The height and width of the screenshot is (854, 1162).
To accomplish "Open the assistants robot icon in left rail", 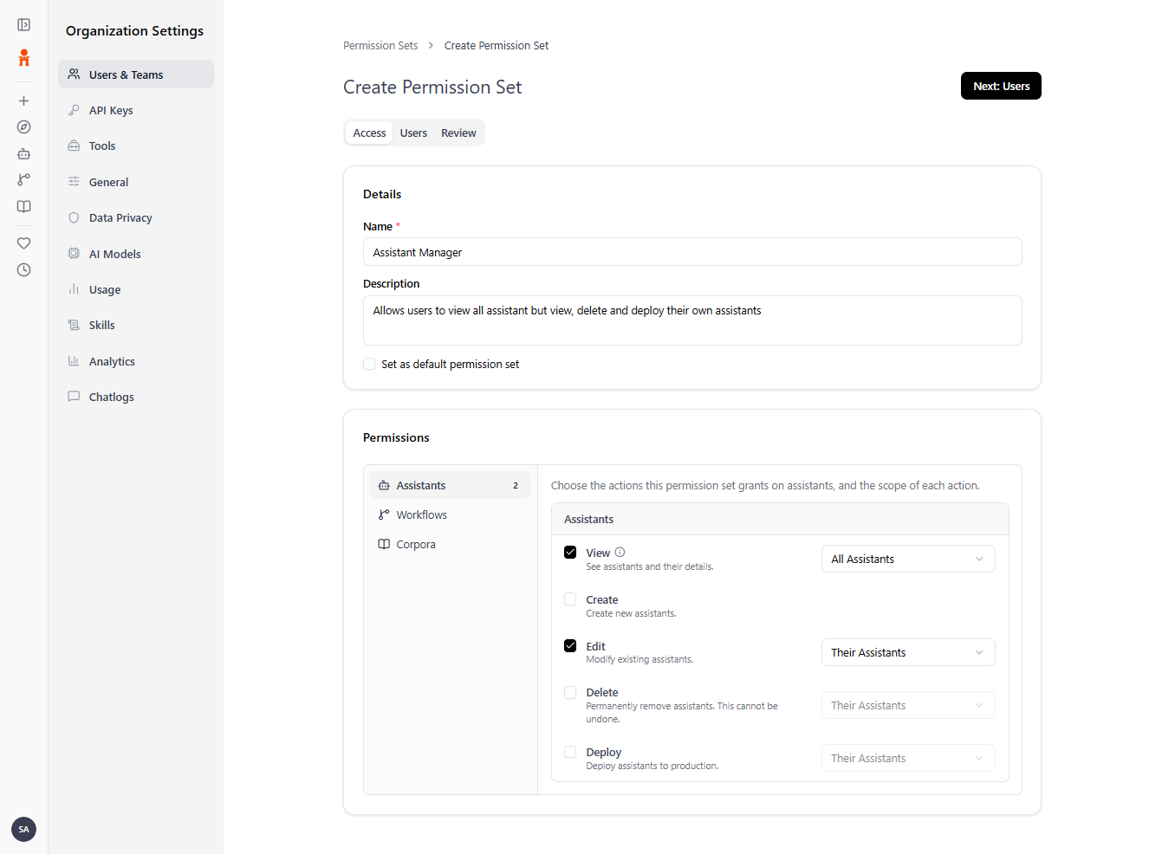I will click(x=24, y=153).
